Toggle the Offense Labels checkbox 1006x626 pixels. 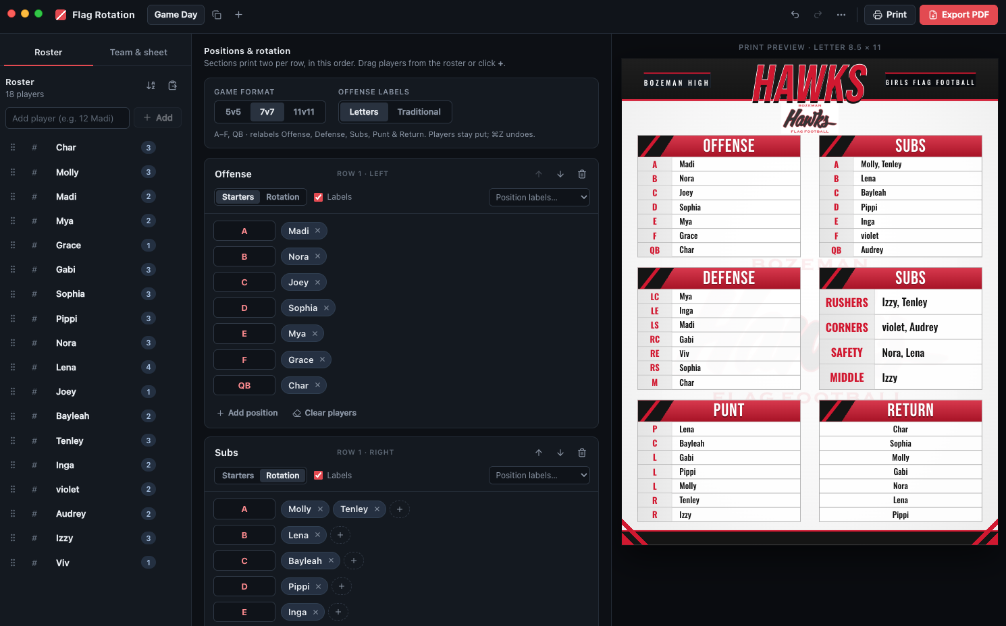tap(319, 197)
